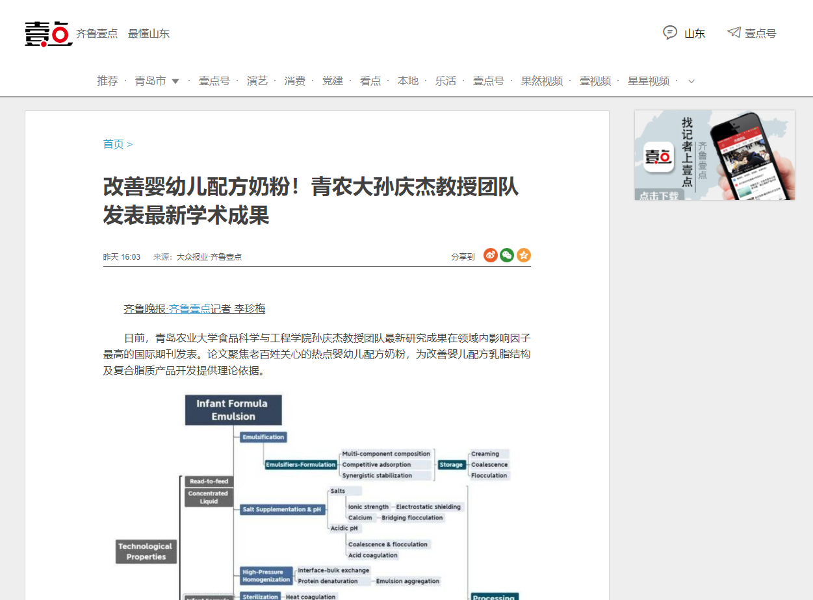Click the 来源:大众报业·齐鲁壹点 source text
Screen dimensions: 813x600
[198, 257]
